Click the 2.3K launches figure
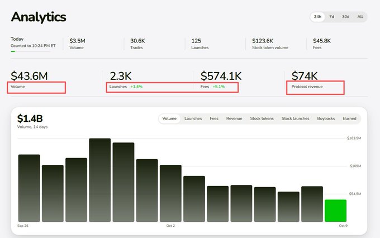 coord(121,76)
